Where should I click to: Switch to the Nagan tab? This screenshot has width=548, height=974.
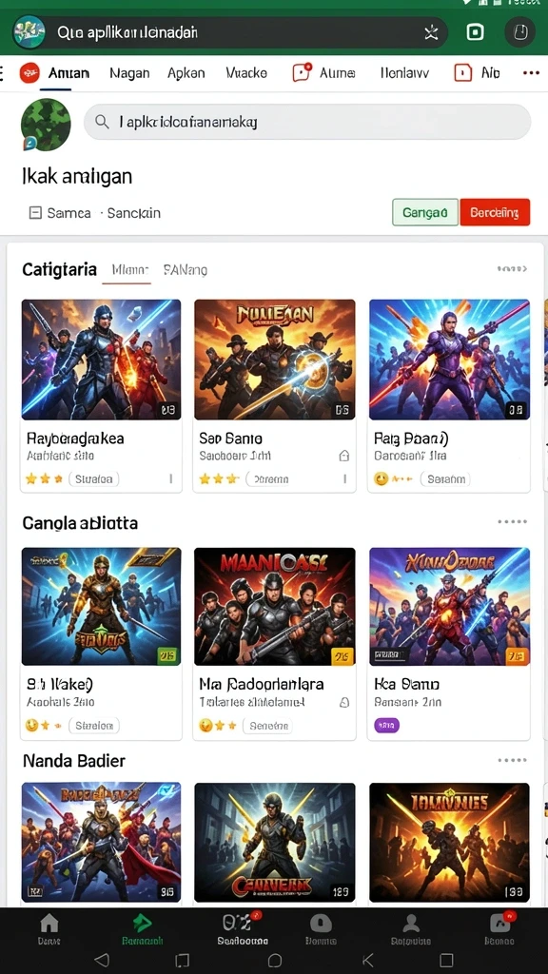click(129, 72)
